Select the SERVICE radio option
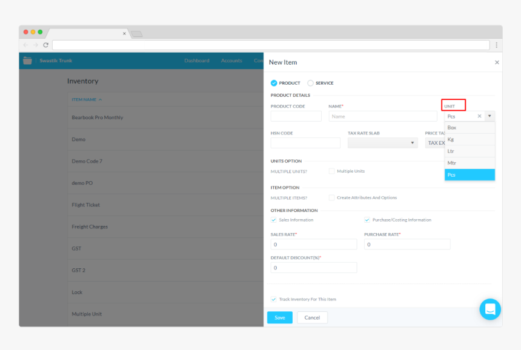The height and width of the screenshot is (350, 521). [x=310, y=83]
